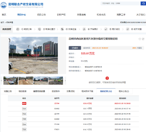Open 农村产权 in the navigation bar

[x=61, y=15]
